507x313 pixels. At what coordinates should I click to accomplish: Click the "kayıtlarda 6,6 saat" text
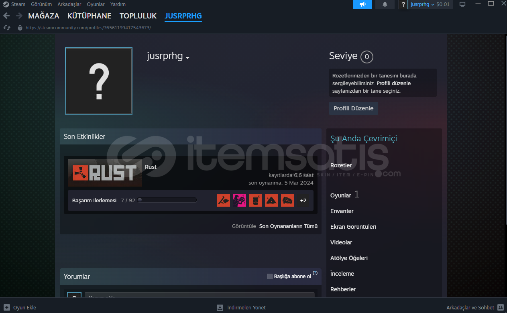pyautogui.click(x=291, y=175)
